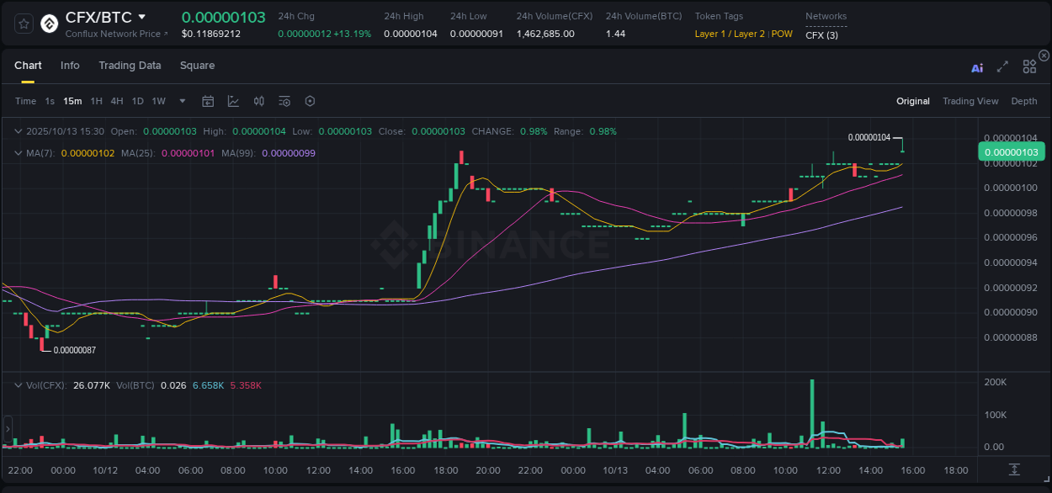Expand the chart to fullscreen
This screenshot has width=1052, height=493.
click(1002, 67)
